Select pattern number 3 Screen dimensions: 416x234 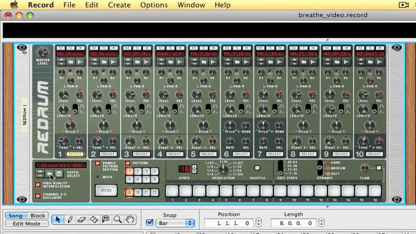tap(146, 171)
